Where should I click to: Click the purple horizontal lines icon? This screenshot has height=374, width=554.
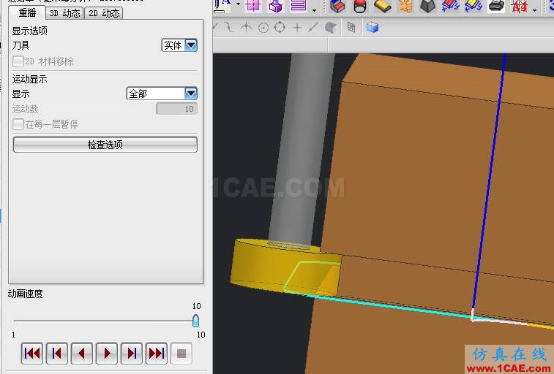298,5
